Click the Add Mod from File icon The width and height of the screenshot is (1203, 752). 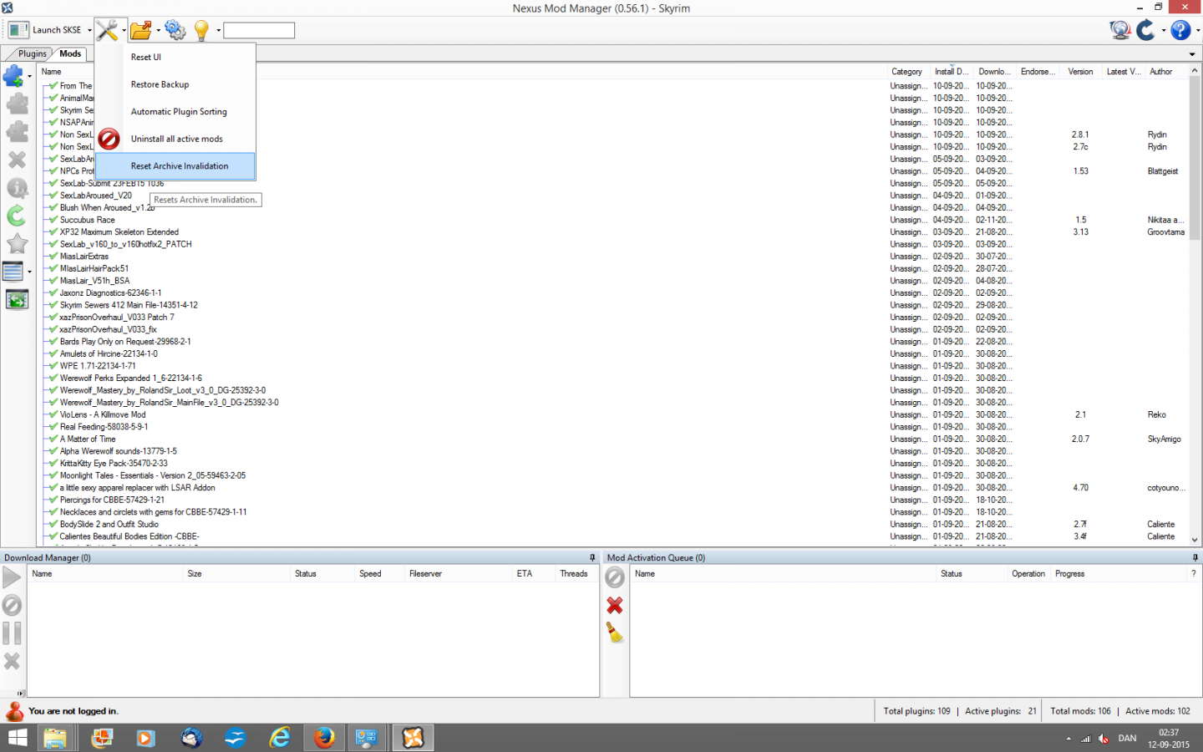13,76
